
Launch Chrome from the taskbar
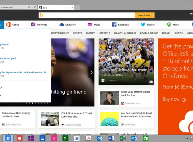point(19,138)
